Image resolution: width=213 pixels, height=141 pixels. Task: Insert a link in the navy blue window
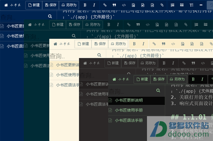(x=105, y=5)
